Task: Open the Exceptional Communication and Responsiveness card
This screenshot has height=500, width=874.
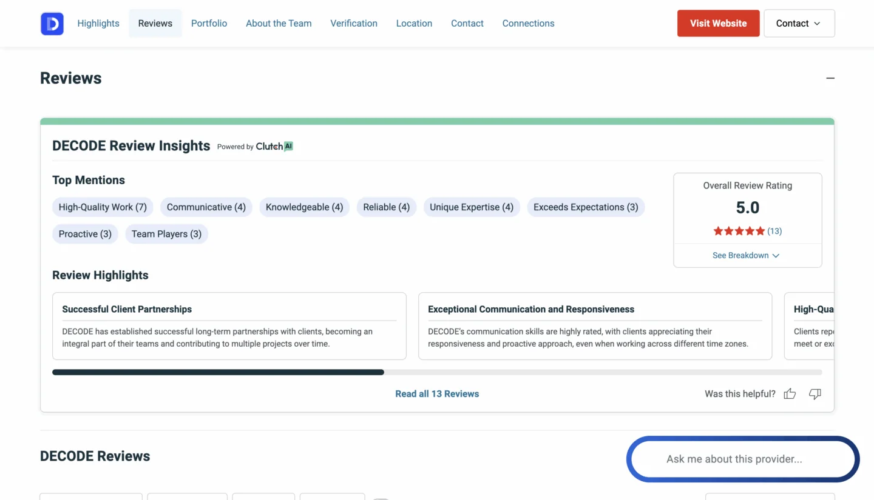Action: (x=595, y=326)
